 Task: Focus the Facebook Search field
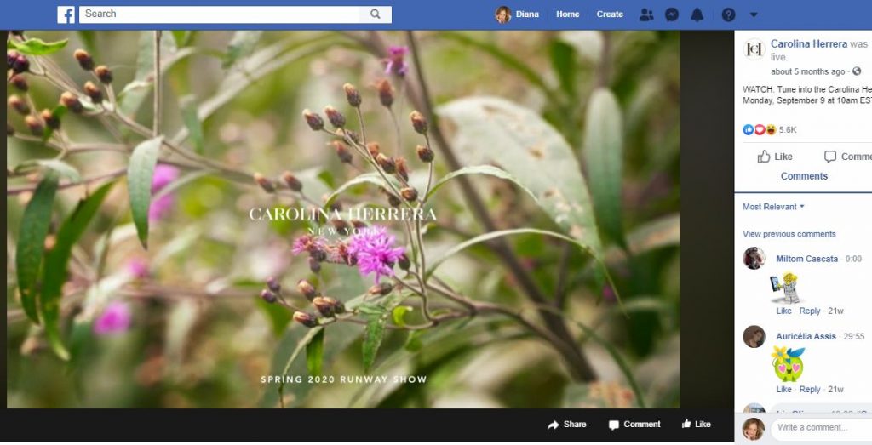(219, 14)
